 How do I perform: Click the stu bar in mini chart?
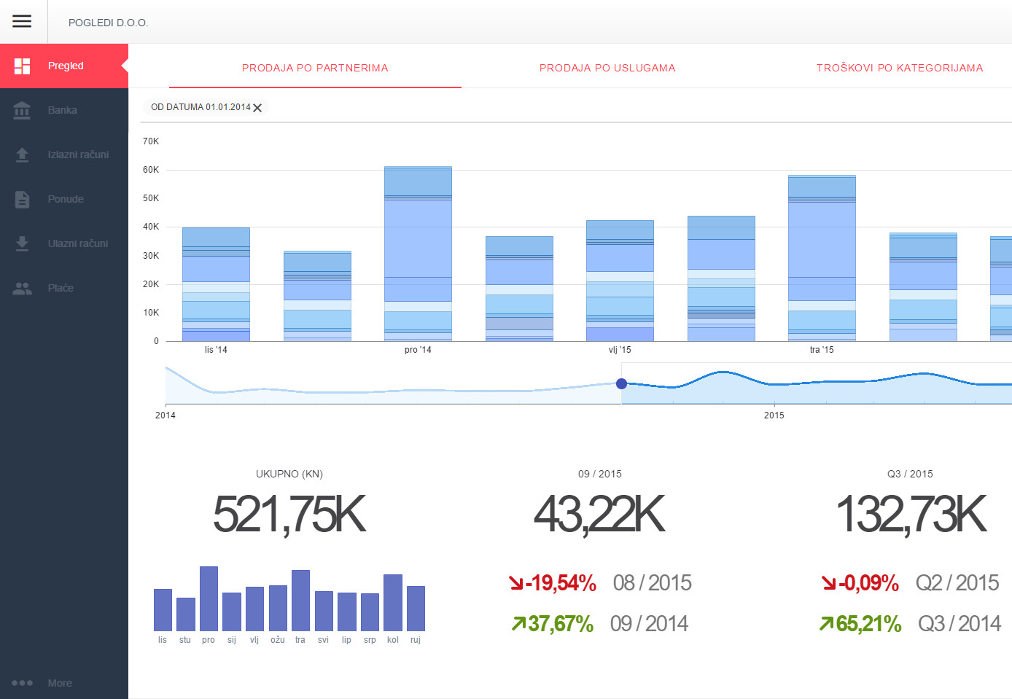pyautogui.click(x=186, y=614)
